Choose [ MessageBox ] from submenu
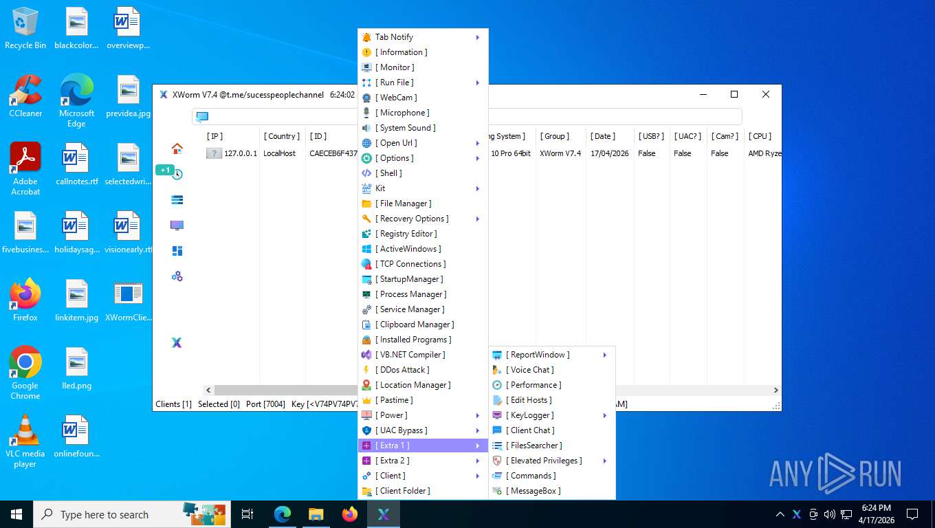The height and width of the screenshot is (528, 935). (551, 491)
